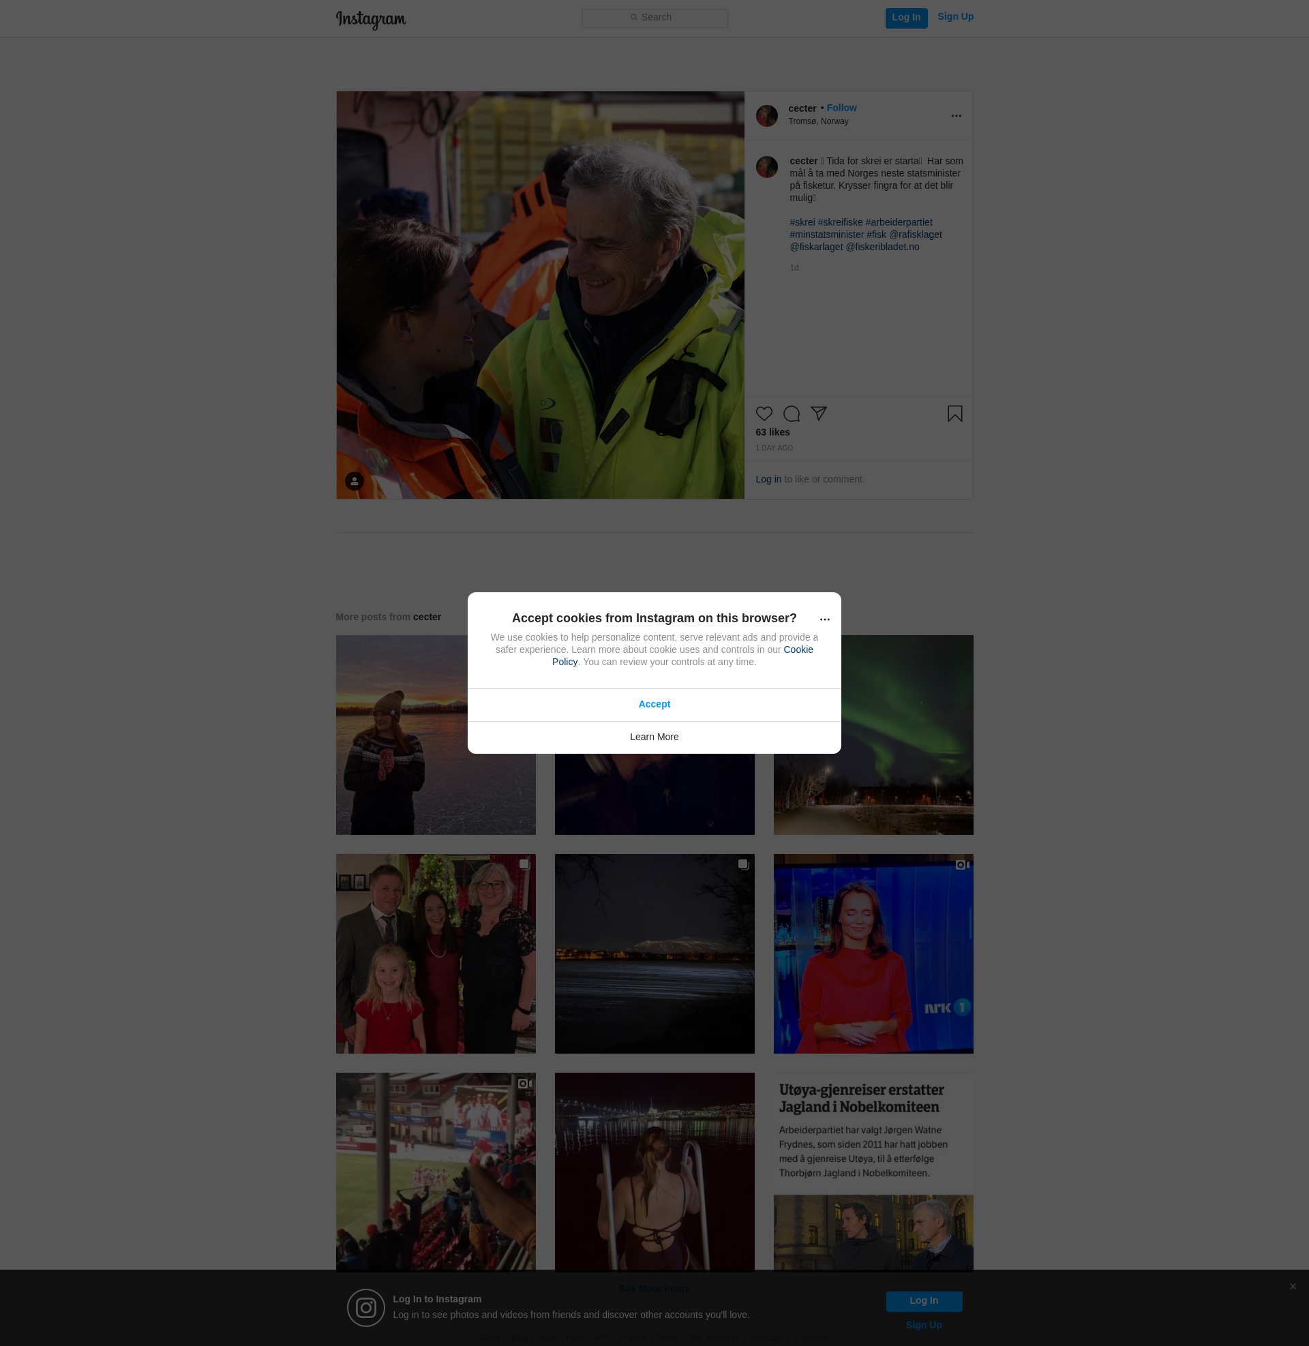Open the Instagram logo home link
This screenshot has width=1309, height=1346.
[x=371, y=19]
